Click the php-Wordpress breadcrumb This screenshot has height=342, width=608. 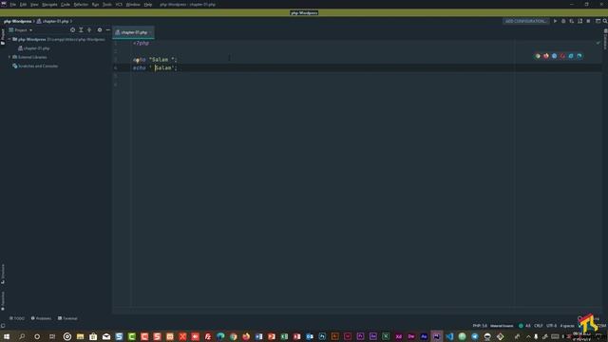(x=17, y=21)
